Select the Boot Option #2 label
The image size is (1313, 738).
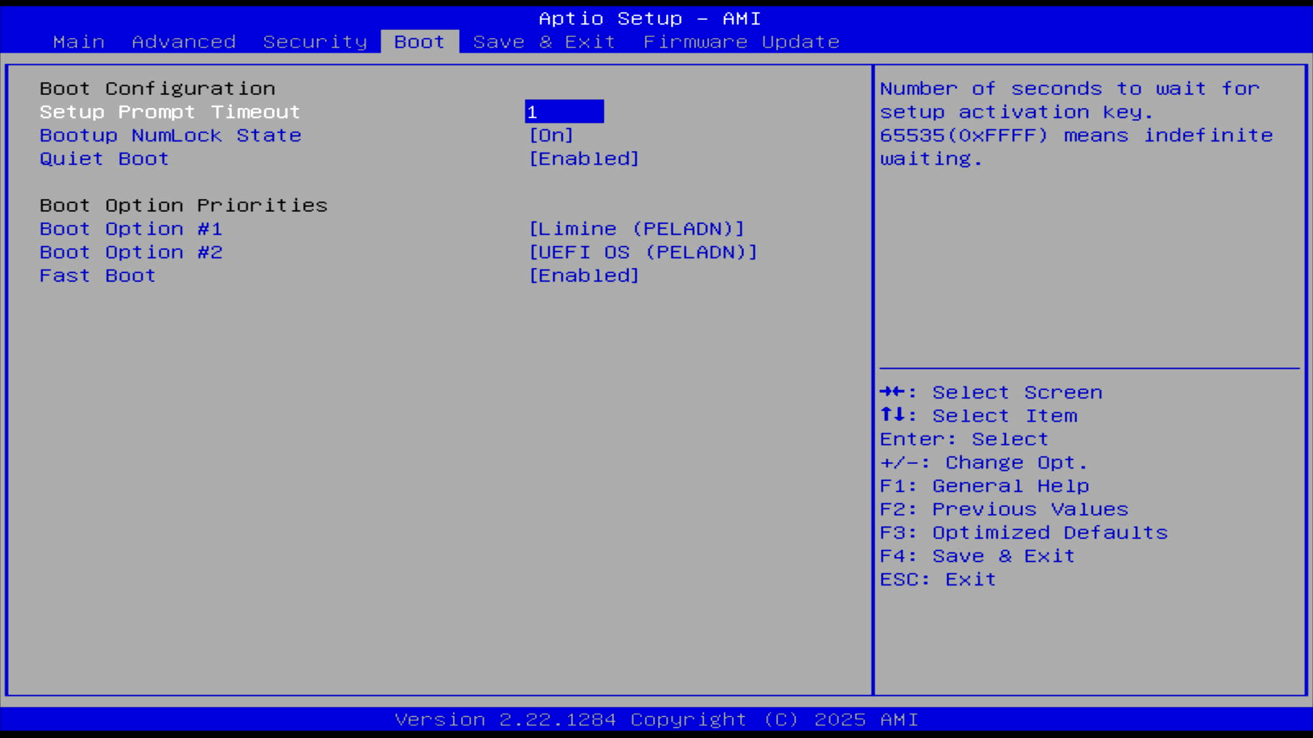[131, 252]
